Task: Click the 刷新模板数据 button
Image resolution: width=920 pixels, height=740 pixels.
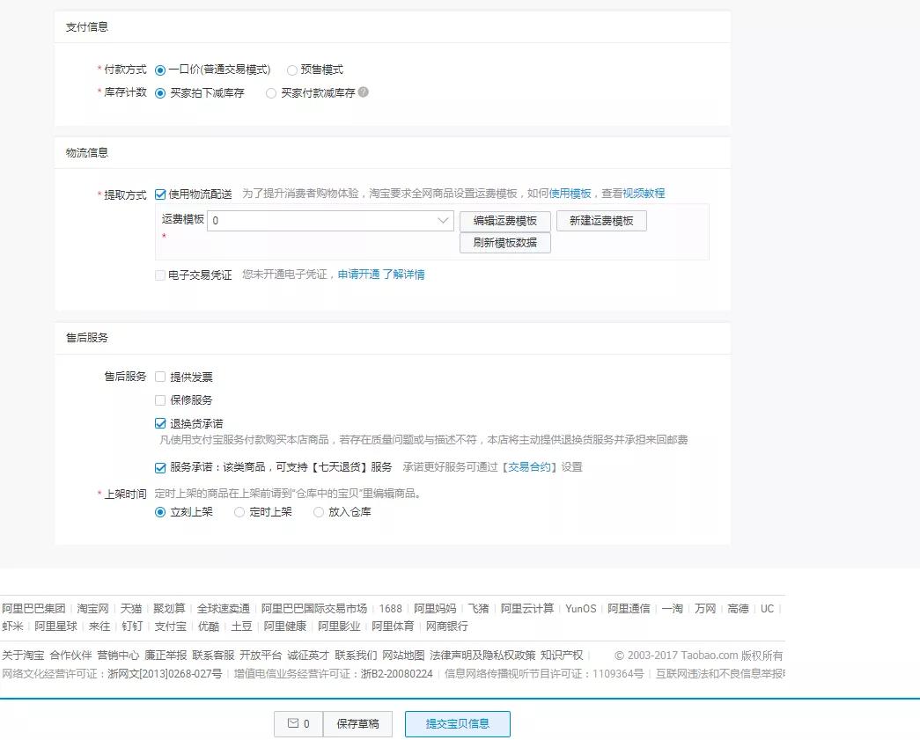Action: [504, 244]
